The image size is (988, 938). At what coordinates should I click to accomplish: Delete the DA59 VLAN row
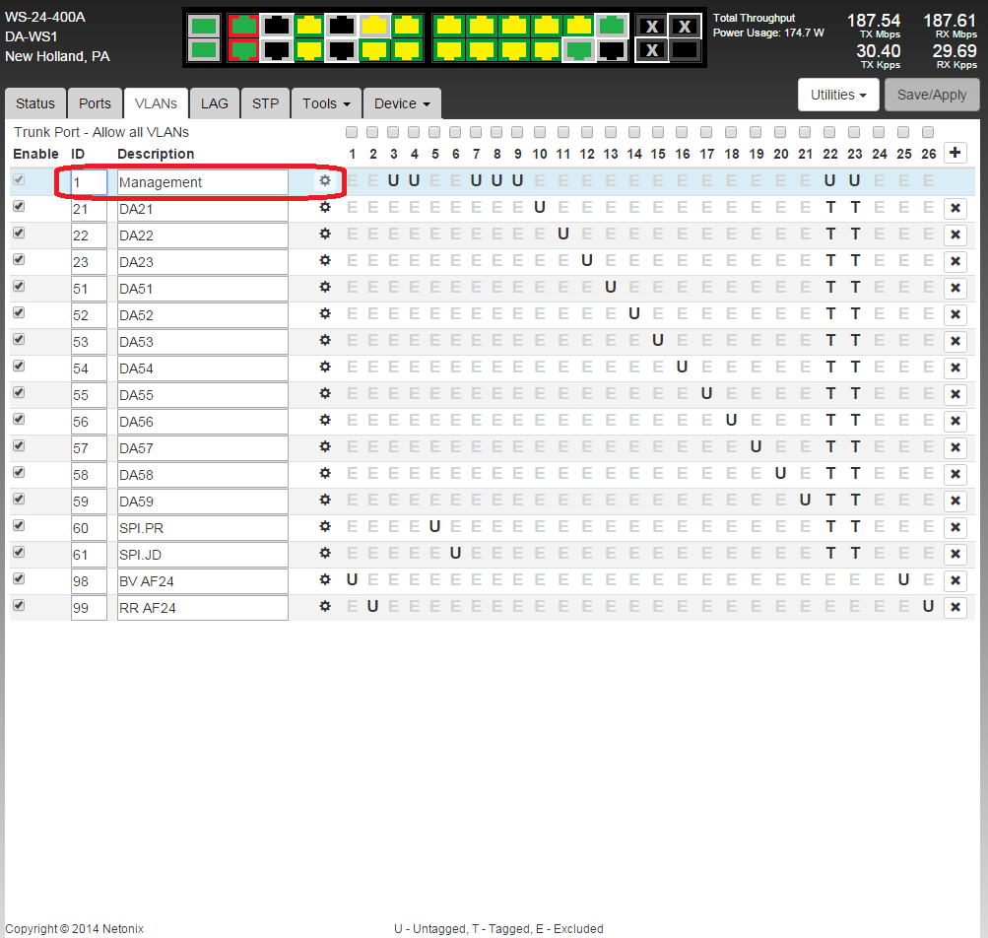point(955,501)
